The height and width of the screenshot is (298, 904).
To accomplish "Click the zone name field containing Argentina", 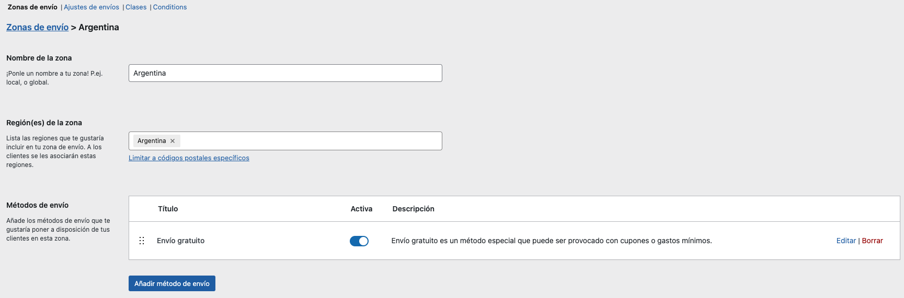I will coord(285,73).
